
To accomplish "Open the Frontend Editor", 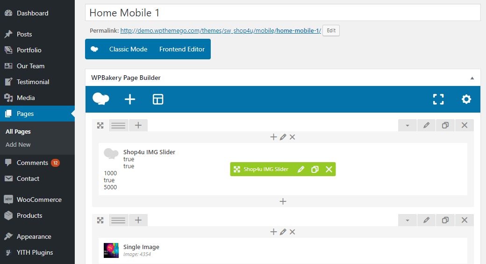I will coord(182,49).
